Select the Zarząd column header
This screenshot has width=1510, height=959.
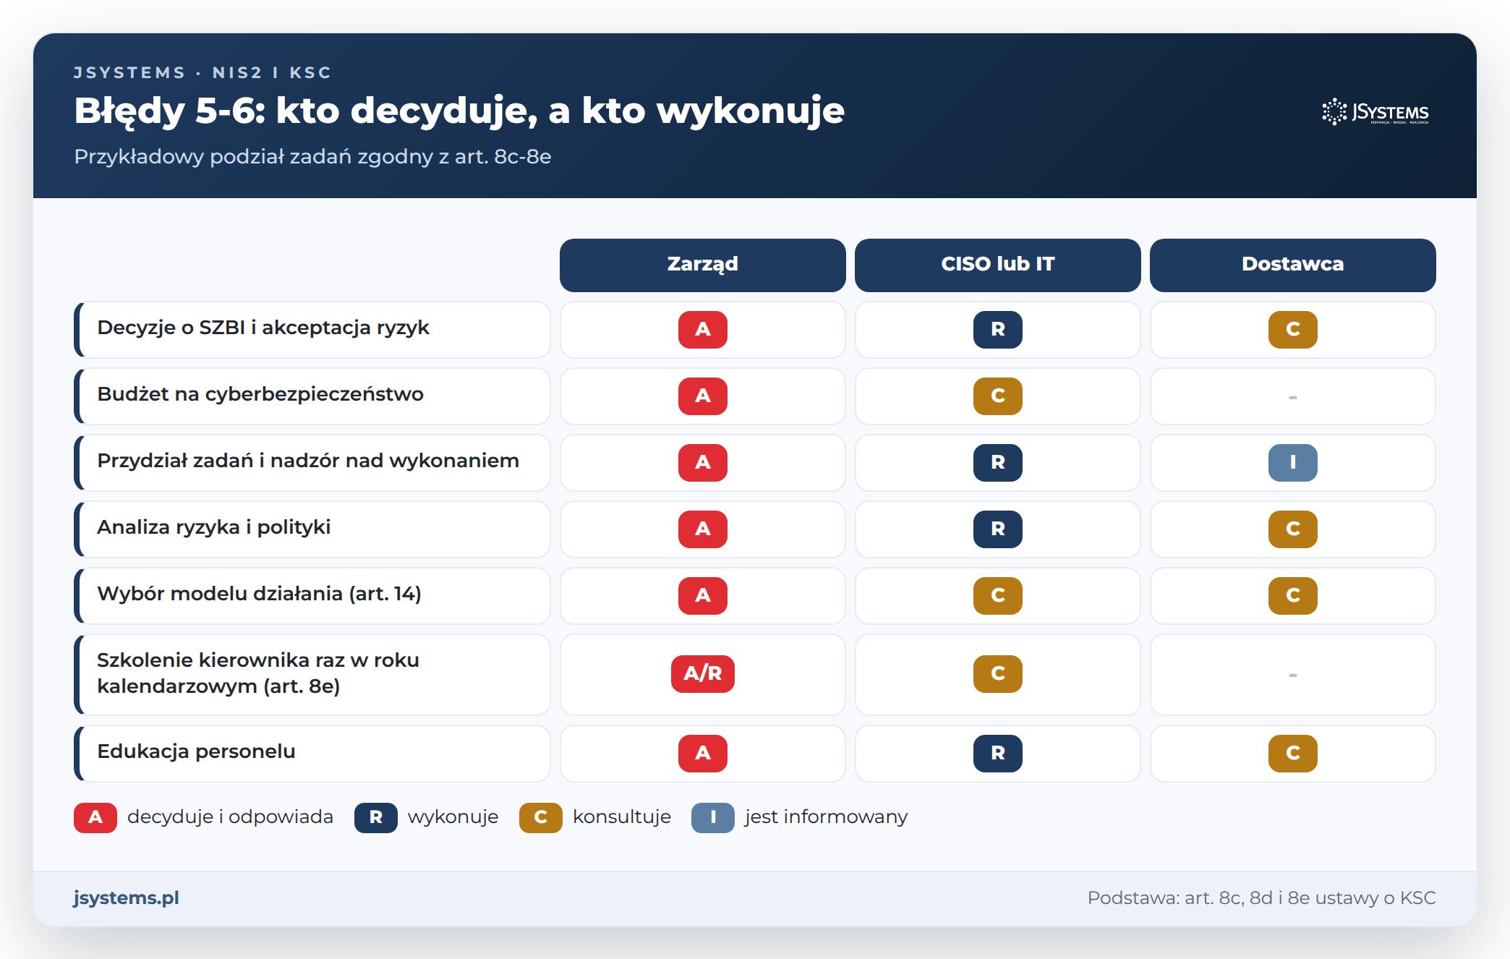702,265
